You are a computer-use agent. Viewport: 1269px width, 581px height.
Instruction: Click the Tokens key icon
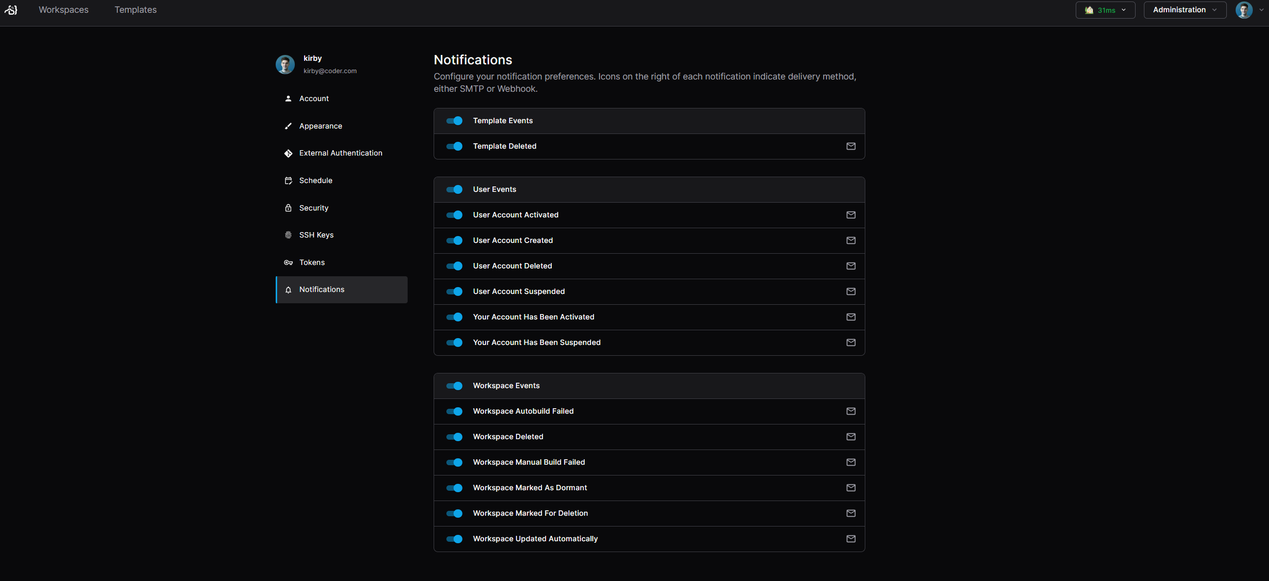pos(288,263)
